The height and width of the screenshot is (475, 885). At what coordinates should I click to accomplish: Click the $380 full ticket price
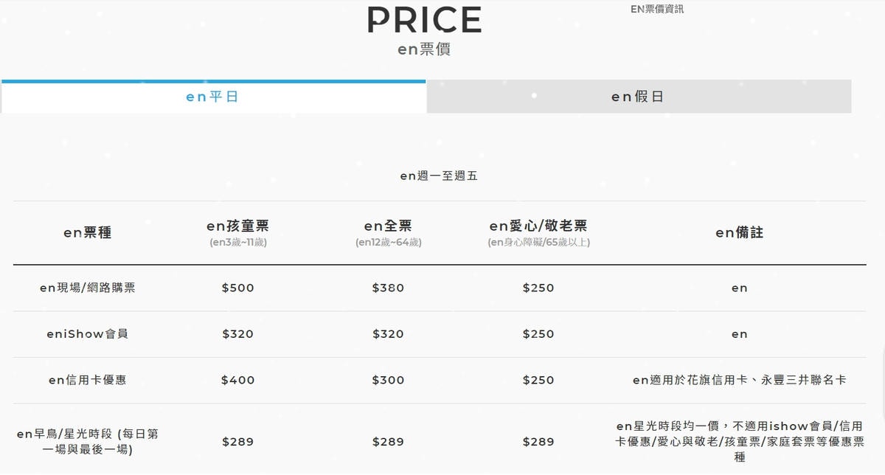388,288
